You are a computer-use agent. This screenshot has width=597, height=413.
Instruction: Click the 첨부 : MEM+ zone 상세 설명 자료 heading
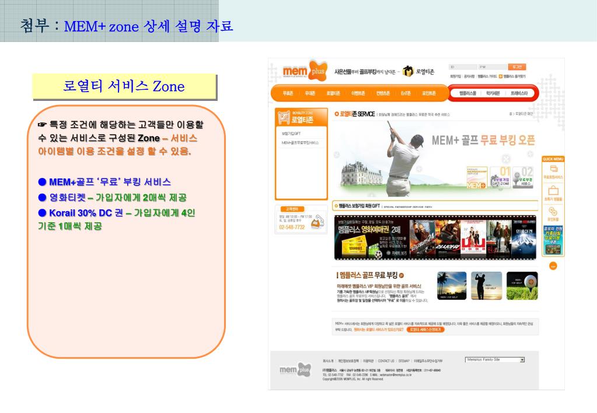tap(127, 26)
